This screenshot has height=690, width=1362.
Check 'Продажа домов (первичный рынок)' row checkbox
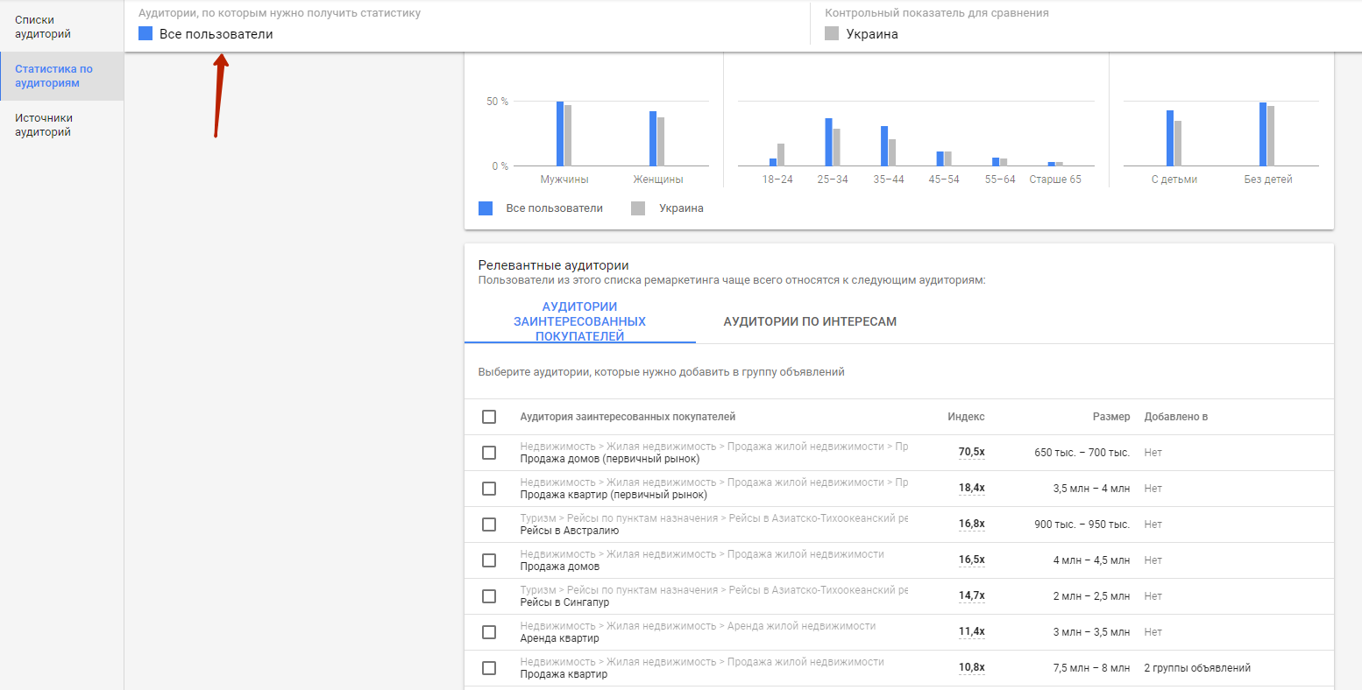[x=489, y=453]
